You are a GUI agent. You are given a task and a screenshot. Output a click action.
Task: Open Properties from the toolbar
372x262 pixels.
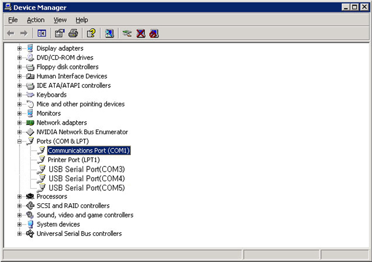tap(60, 33)
